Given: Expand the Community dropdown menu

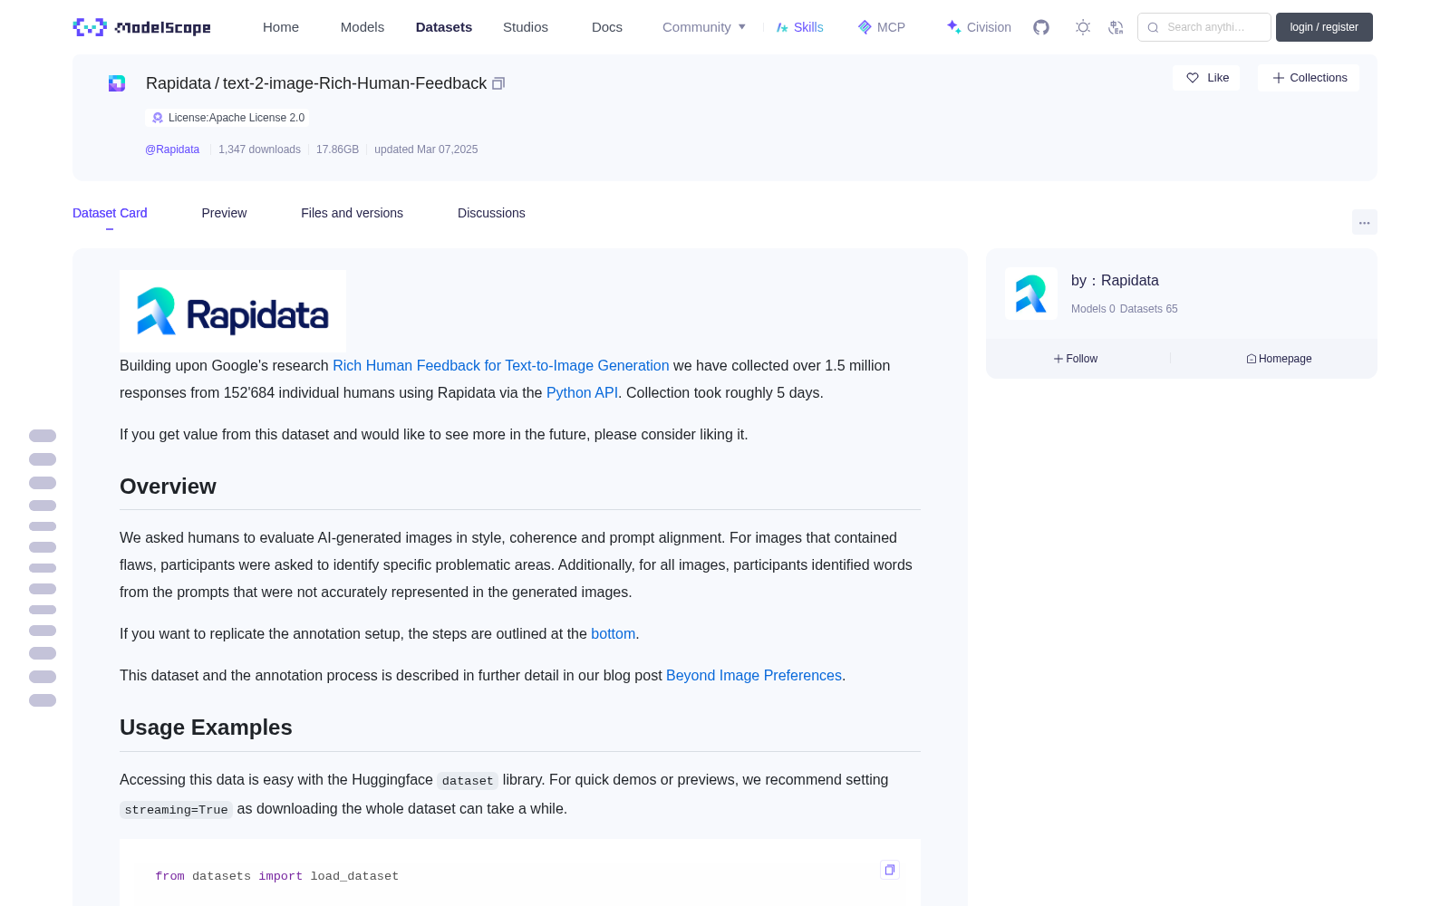Looking at the screenshot, I should 704,27.
